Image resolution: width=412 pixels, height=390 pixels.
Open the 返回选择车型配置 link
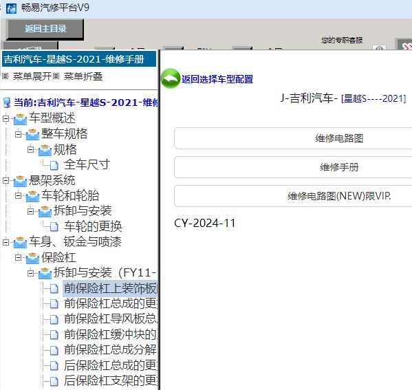(x=217, y=79)
